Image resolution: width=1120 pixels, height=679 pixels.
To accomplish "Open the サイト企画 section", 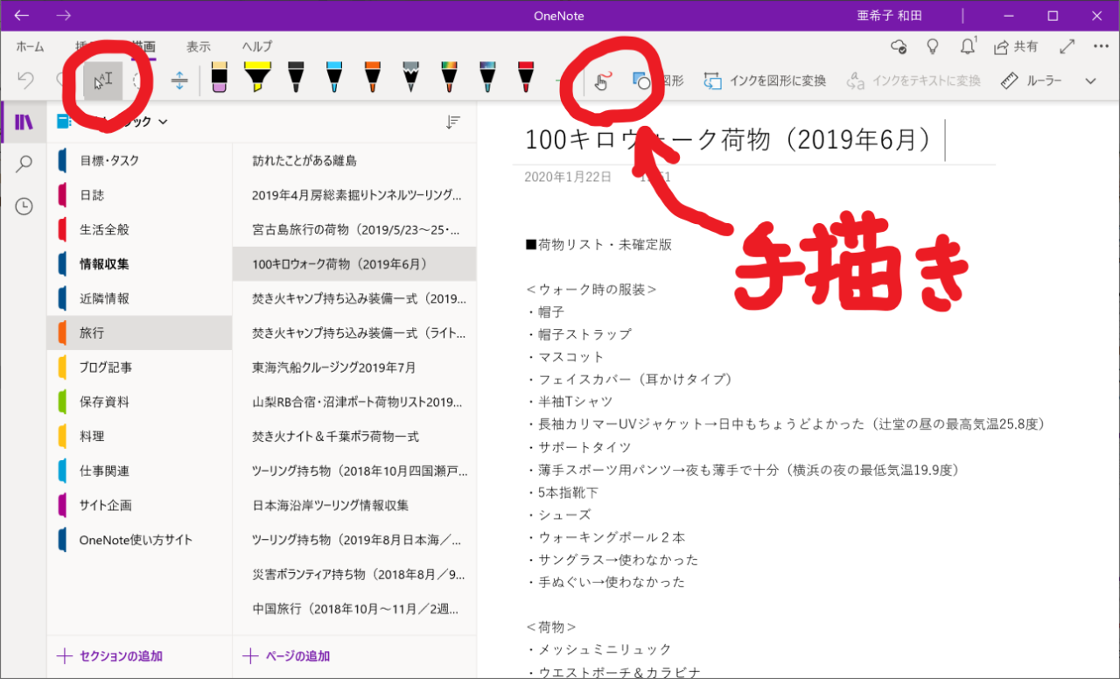I will click(x=139, y=505).
